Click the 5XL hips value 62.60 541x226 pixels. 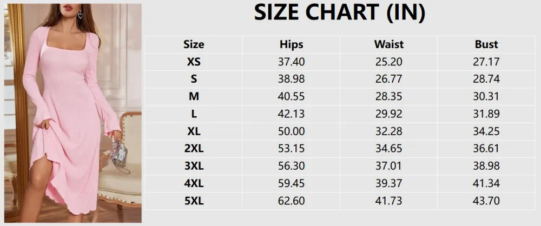pos(292,201)
